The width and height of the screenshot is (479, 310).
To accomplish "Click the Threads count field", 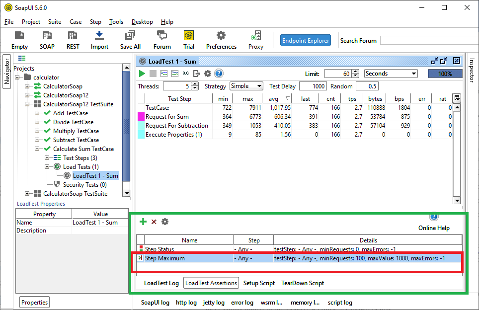I will 177,86.
